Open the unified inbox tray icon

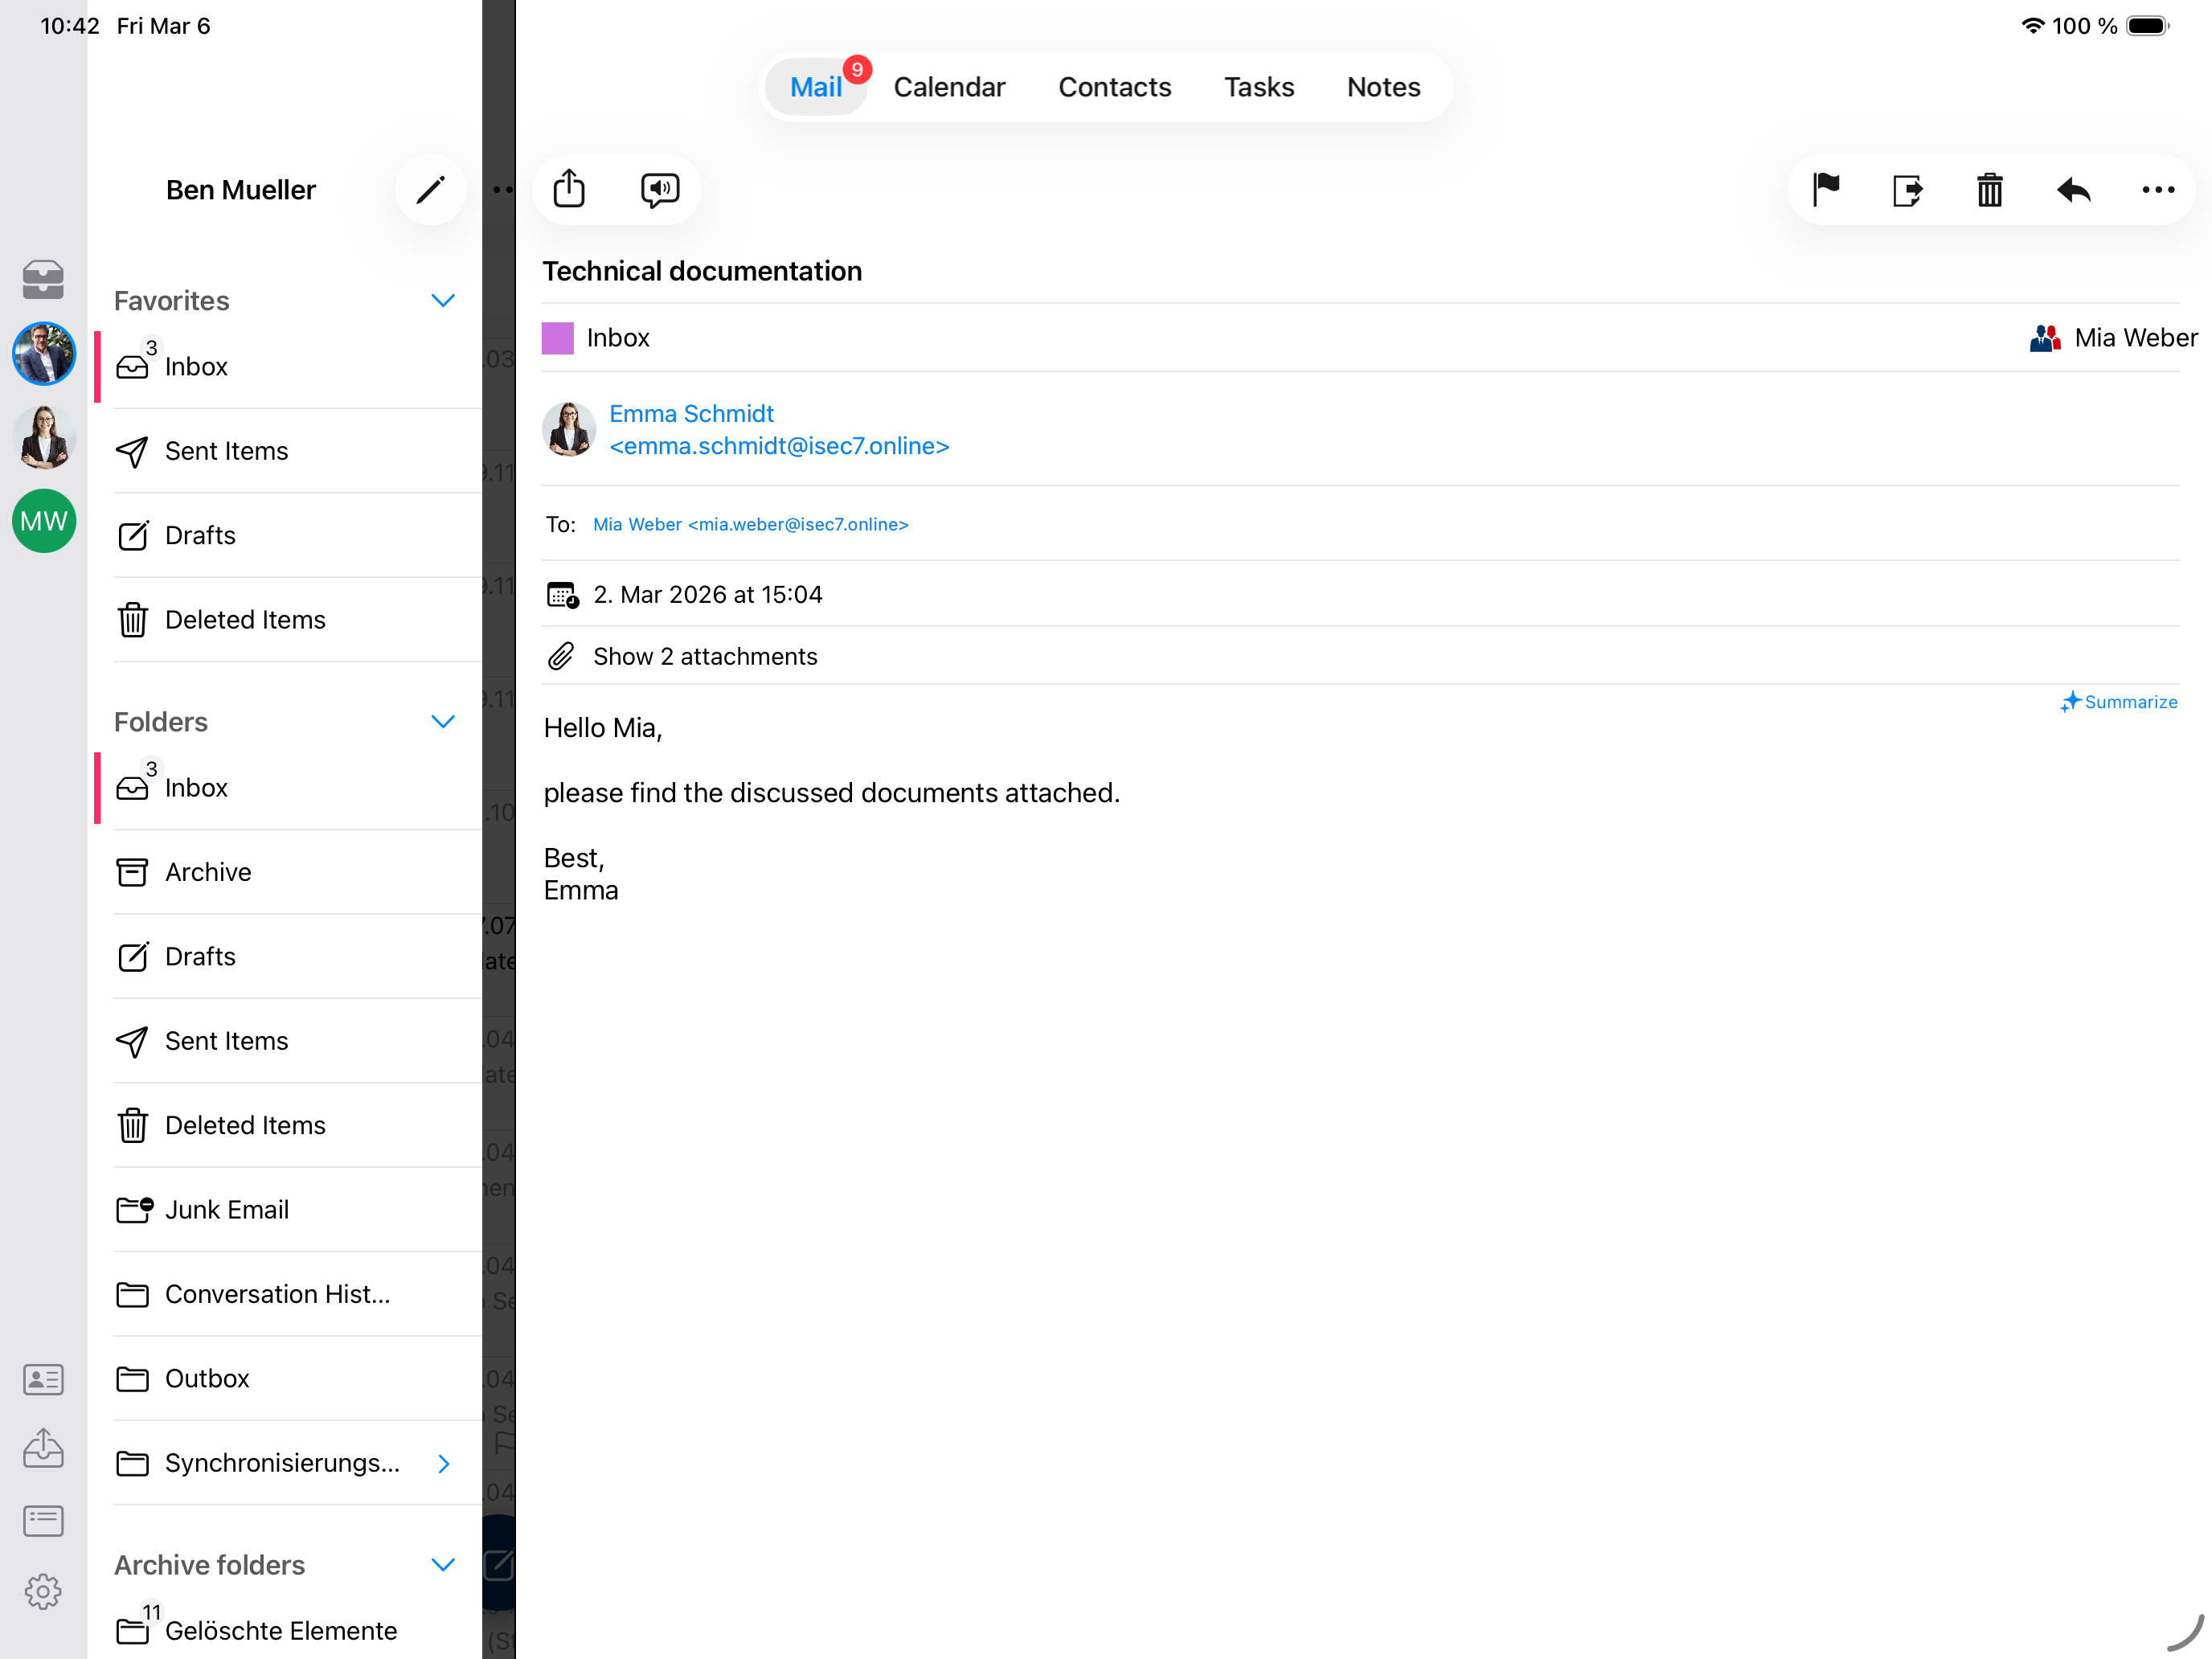point(43,279)
